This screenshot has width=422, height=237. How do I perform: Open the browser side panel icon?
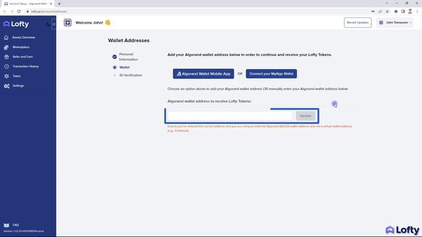point(403,12)
